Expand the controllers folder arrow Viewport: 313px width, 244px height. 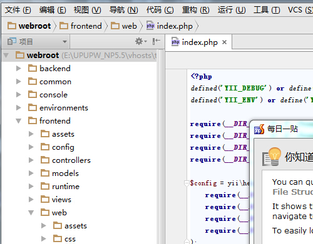pos(31,160)
